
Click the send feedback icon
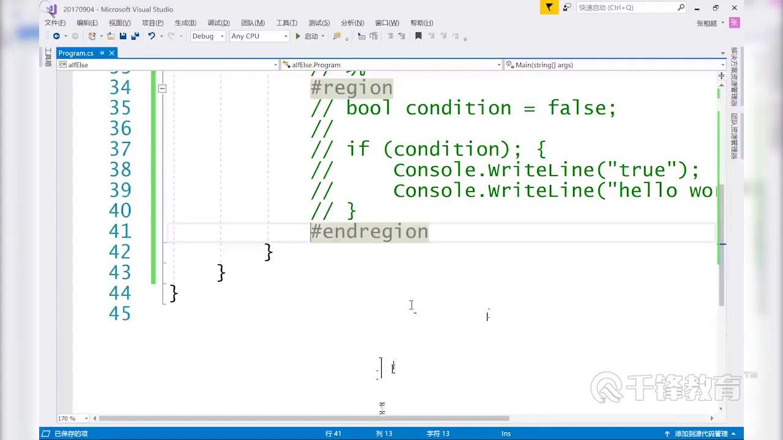[x=567, y=7]
